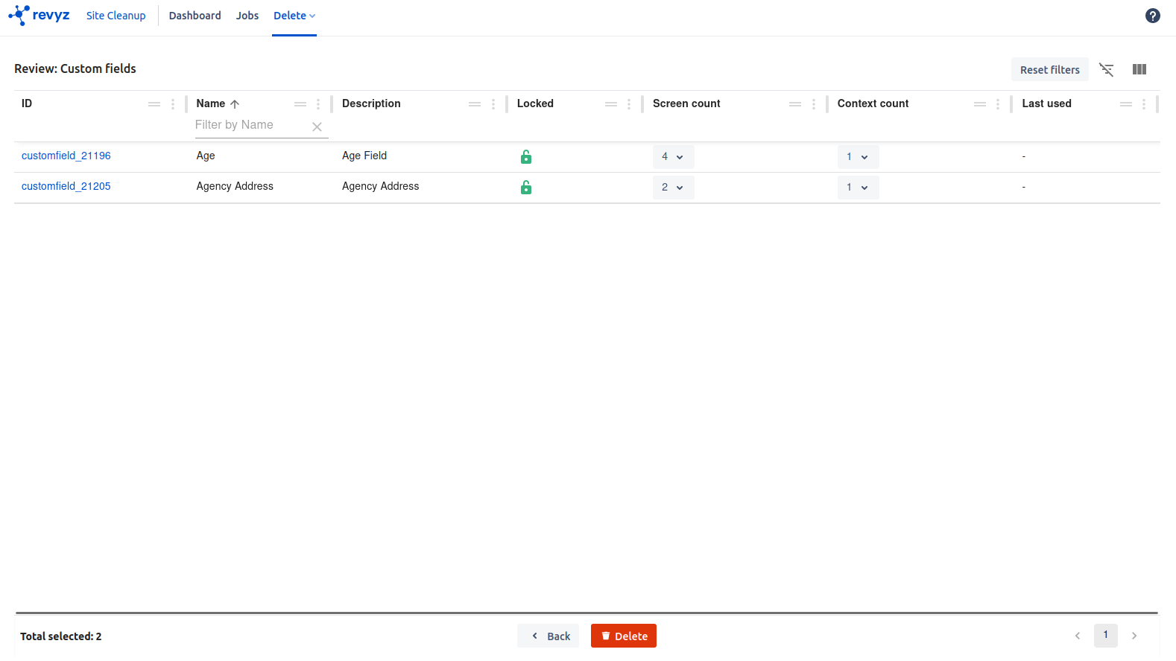Open Description column options menu

tap(493, 104)
